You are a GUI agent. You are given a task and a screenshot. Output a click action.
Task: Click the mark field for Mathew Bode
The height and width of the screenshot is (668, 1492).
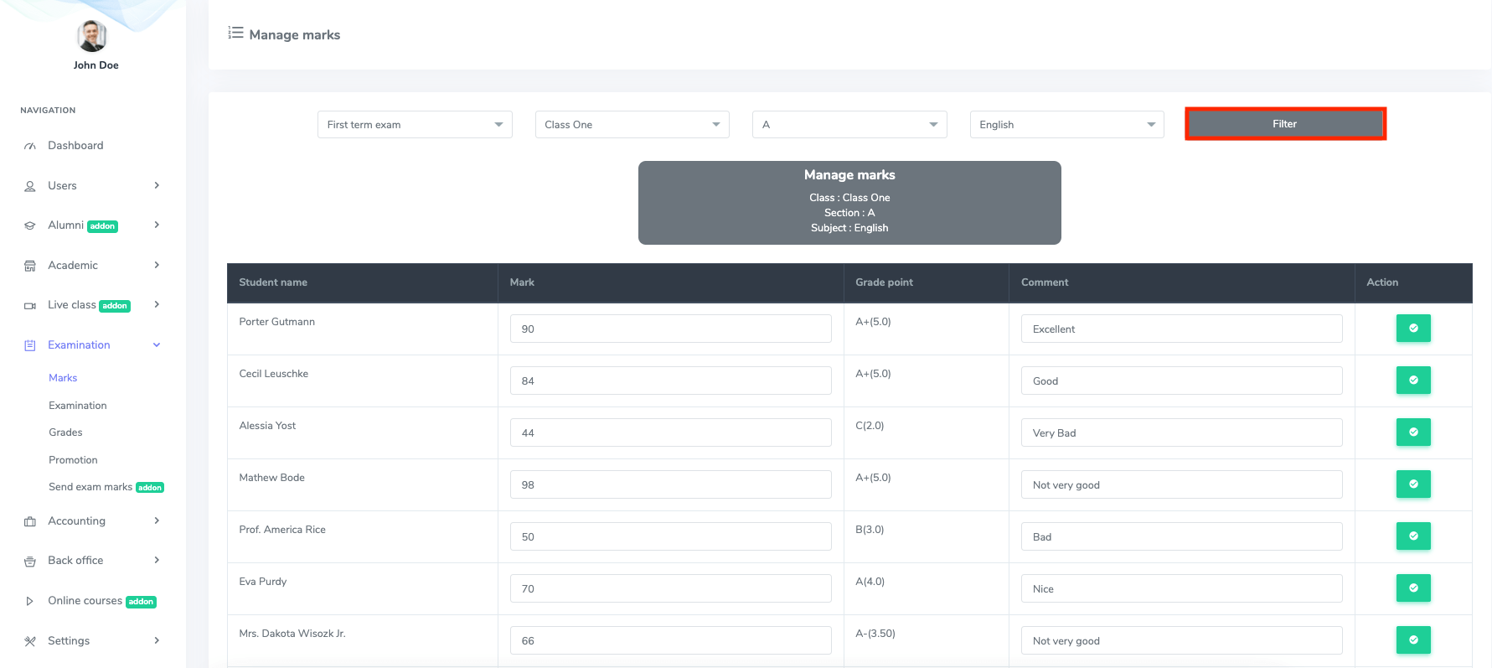pyautogui.click(x=670, y=484)
